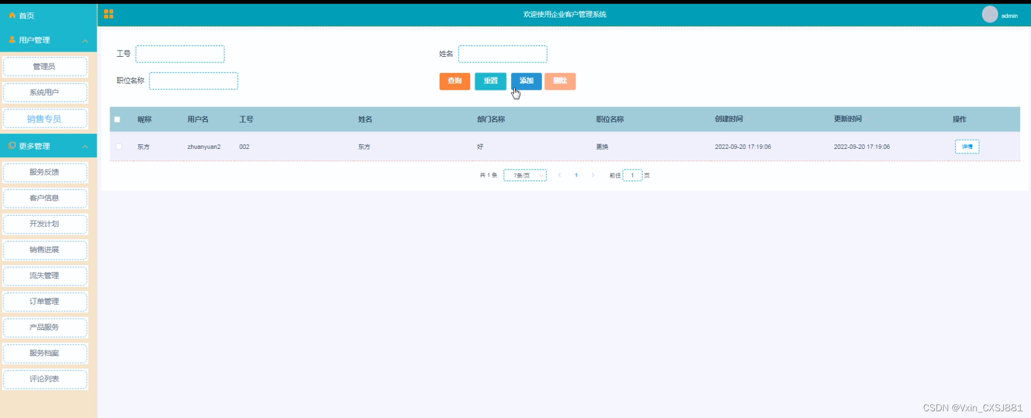Open the 销售进展 menu item
Screen dimensions: 1031x418
point(45,249)
